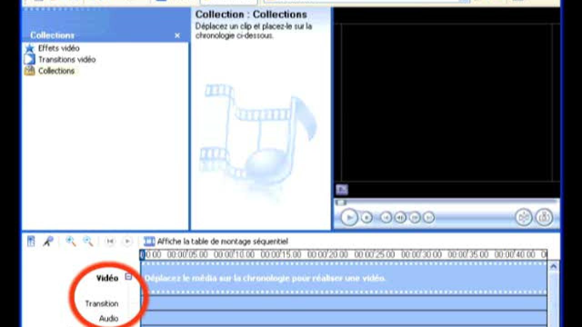Click the empty Transition track

(x=344, y=303)
